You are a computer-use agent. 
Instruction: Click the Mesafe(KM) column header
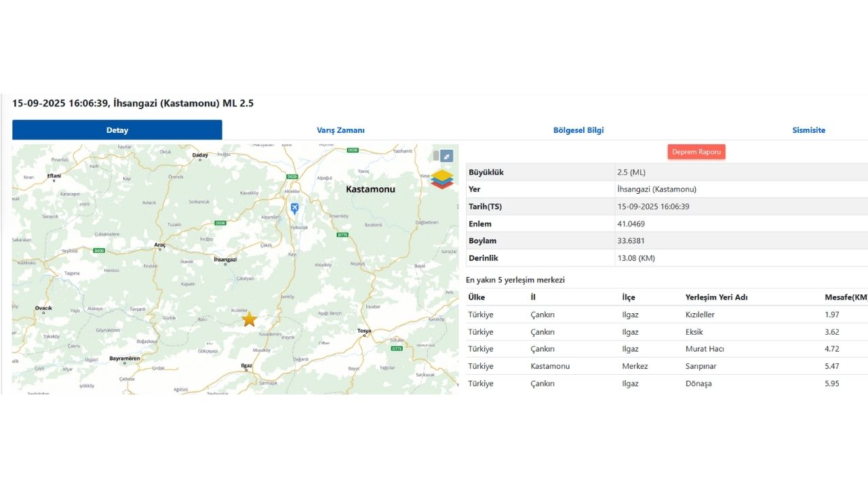pyautogui.click(x=846, y=298)
